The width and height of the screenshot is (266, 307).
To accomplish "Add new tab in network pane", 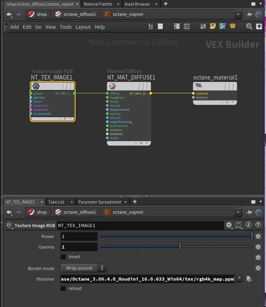I will point(166,4).
